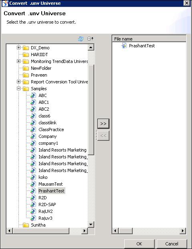The image size is (192, 249).
Task: Expand the Monitoring TrendData Universe folder
Action: point(18,61)
